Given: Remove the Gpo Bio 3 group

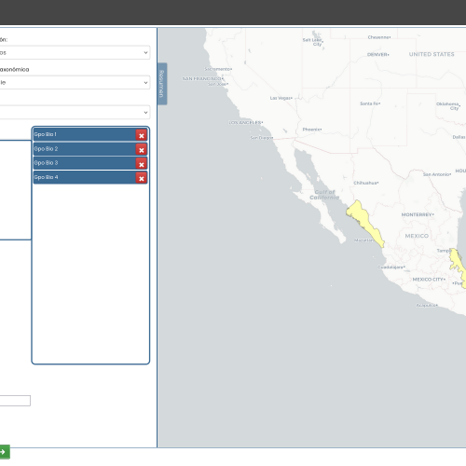Looking at the screenshot, I should click(142, 164).
